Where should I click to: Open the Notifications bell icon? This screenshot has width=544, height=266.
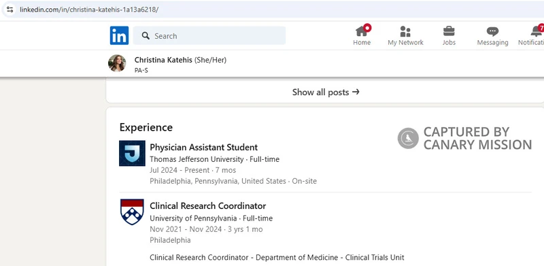coord(537,31)
